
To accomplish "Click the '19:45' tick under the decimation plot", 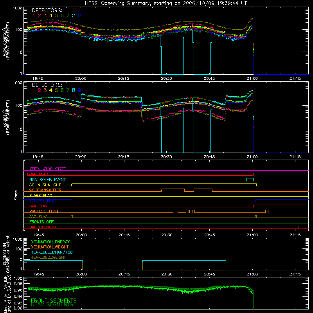I will pos(38,274).
